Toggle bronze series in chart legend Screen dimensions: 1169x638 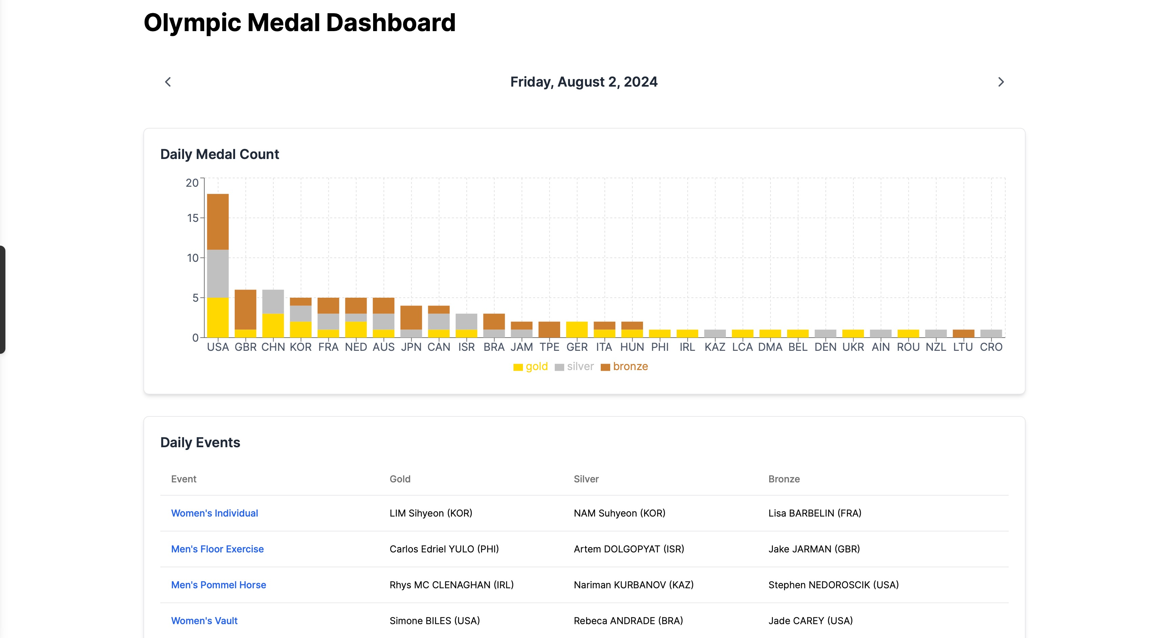(630, 367)
